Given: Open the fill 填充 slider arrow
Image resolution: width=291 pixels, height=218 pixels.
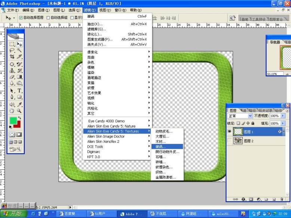Looking at the screenshot, I should [x=283, y=123].
